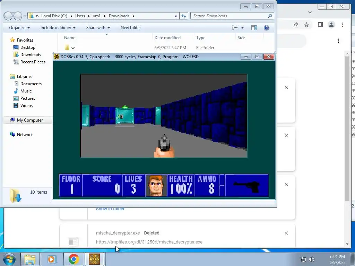Click inside the Wolfenstein 3D game viewport

click(x=164, y=116)
